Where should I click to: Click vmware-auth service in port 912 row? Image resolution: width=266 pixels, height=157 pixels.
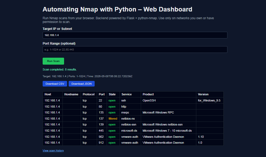(x=130, y=143)
